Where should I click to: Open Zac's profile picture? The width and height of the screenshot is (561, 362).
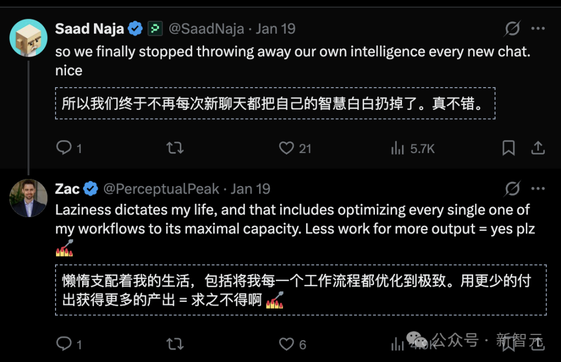[x=29, y=198]
